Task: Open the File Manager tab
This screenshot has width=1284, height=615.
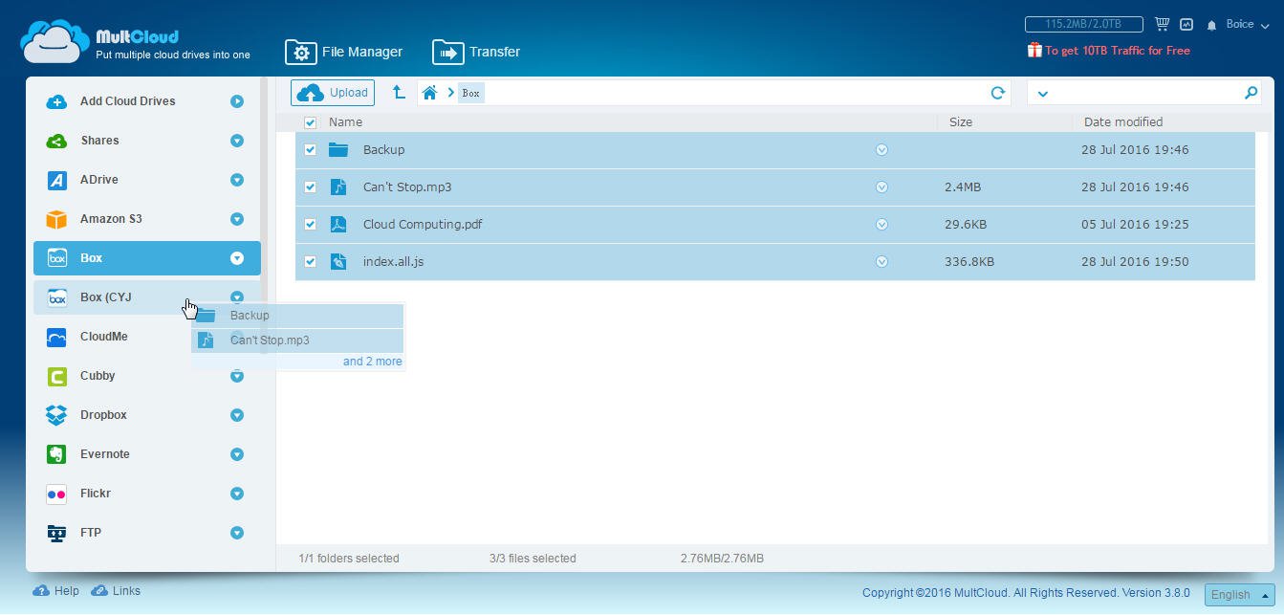Action: pyautogui.click(x=344, y=52)
